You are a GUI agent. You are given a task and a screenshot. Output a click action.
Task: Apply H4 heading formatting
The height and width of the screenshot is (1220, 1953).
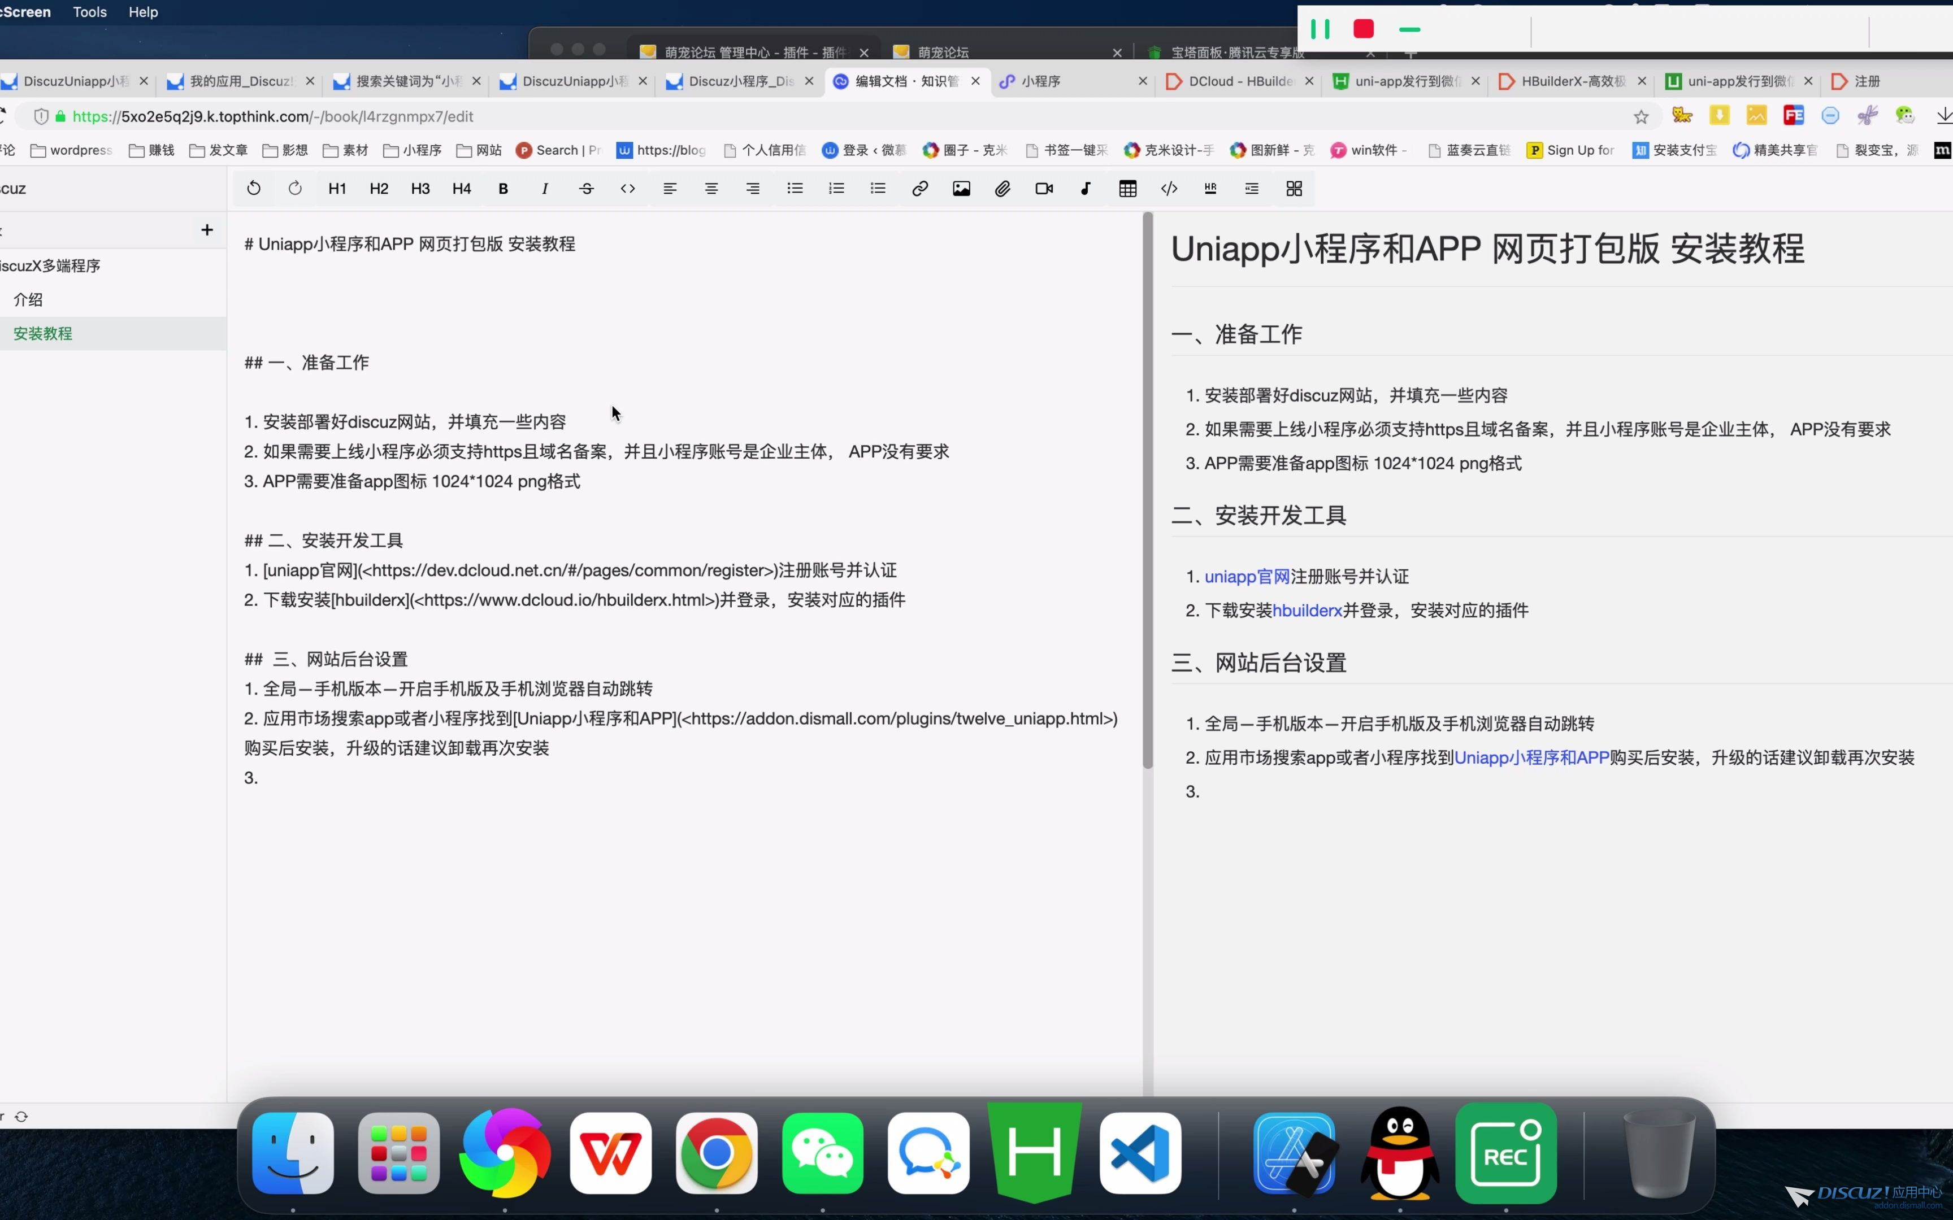coord(462,188)
